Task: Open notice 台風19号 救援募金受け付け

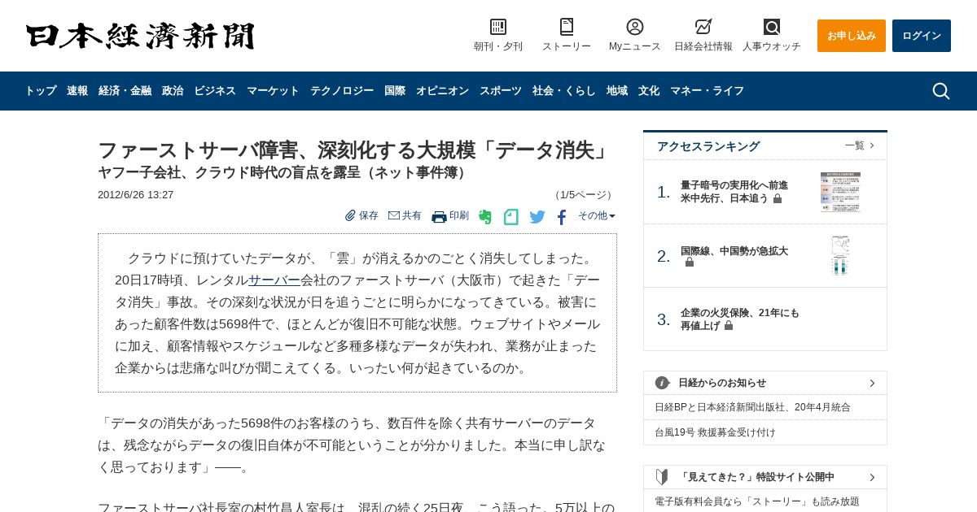Action: click(x=715, y=432)
